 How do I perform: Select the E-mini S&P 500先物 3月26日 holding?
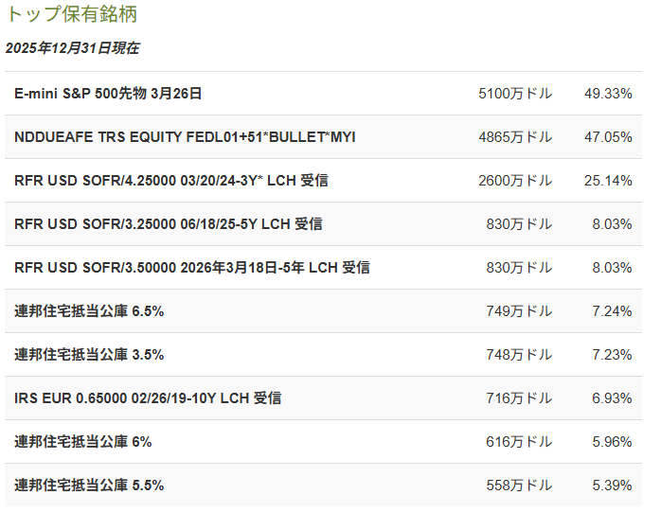click(x=108, y=94)
